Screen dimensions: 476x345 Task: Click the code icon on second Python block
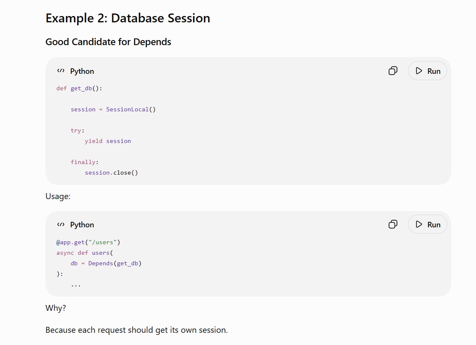[x=61, y=225]
